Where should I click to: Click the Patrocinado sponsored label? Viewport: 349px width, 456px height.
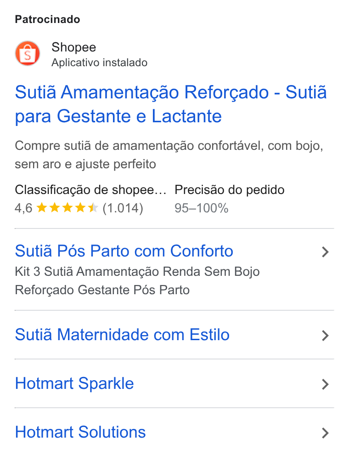48,19
